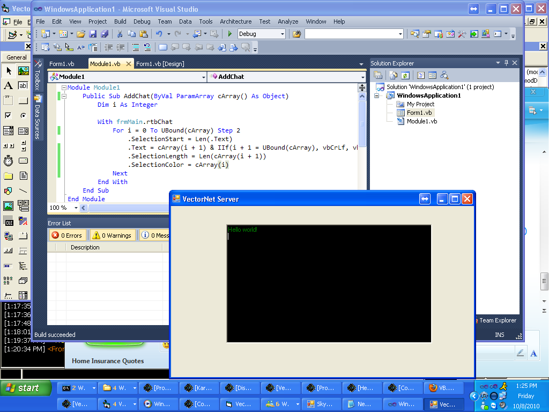Switch to the Form1.vb code tab
549x412 pixels.
62,64
